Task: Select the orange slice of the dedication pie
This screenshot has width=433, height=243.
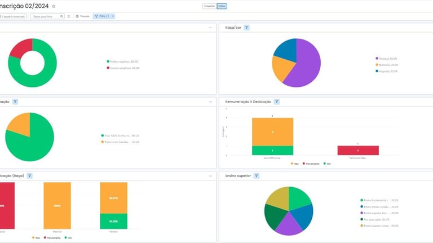Action: (21, 124)
